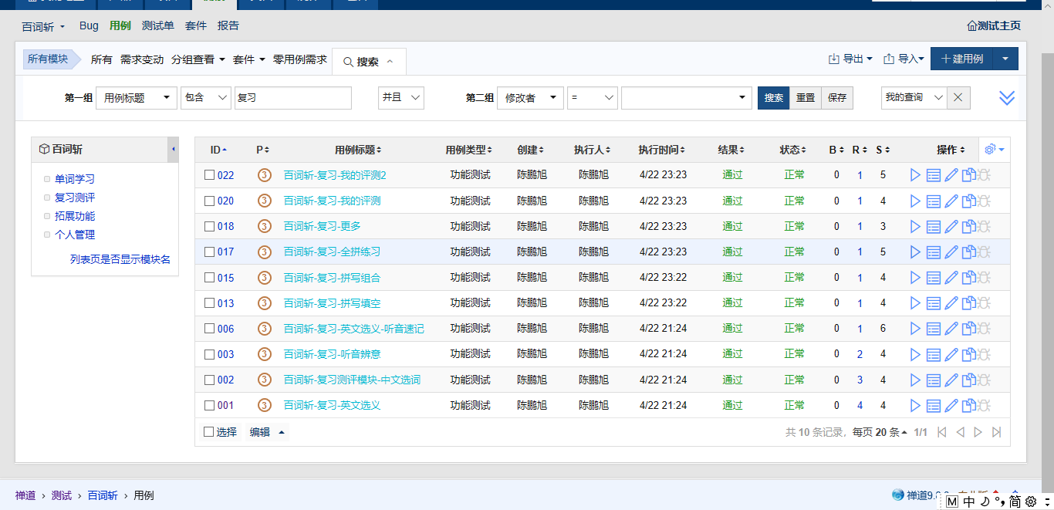Tick checkbox for case 022
Screen dimensions: 1054x510
pyautogui.click(x=209, y=175)
